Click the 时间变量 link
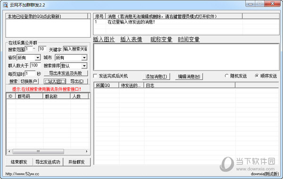The width and height of the screenshot is (283, 179). click(189, 39)
